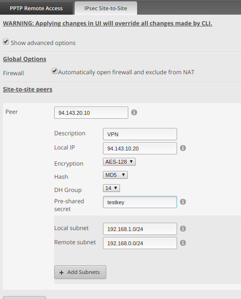The width and height of the screenshot is (241, 299).
Task: Select the IPsec Site-to-Site tab
Action: coord(106,8)
